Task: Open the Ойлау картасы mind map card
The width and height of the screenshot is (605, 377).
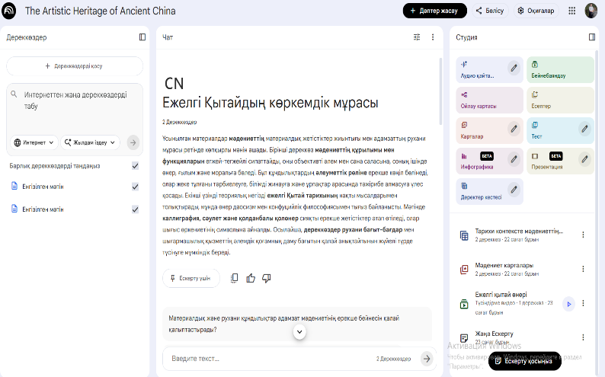Action: tap(489, 101)
